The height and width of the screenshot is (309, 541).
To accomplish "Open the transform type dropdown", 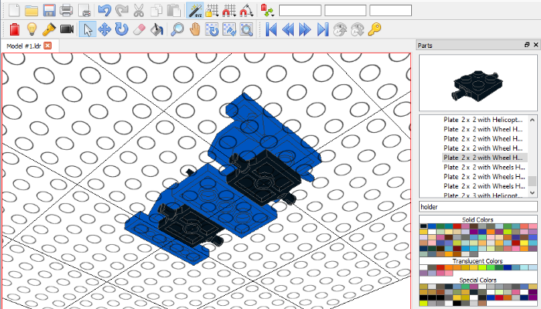I will pos(267,11).
